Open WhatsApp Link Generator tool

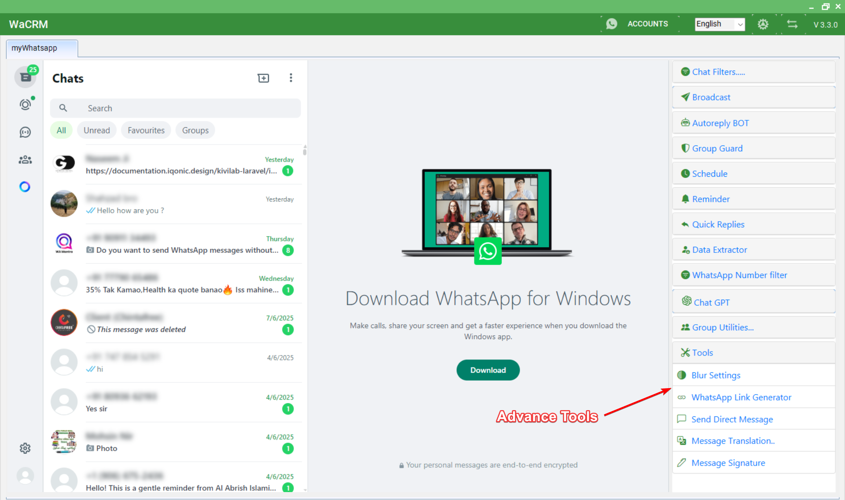click(741, 397)
